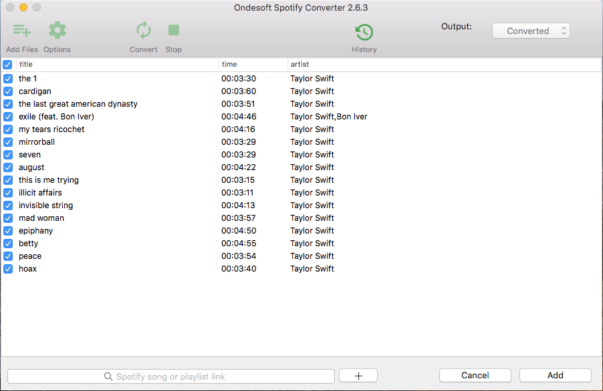Click the time 00:04:46
The height and width of the screenshot is (391, 603).
coord(239,117)
